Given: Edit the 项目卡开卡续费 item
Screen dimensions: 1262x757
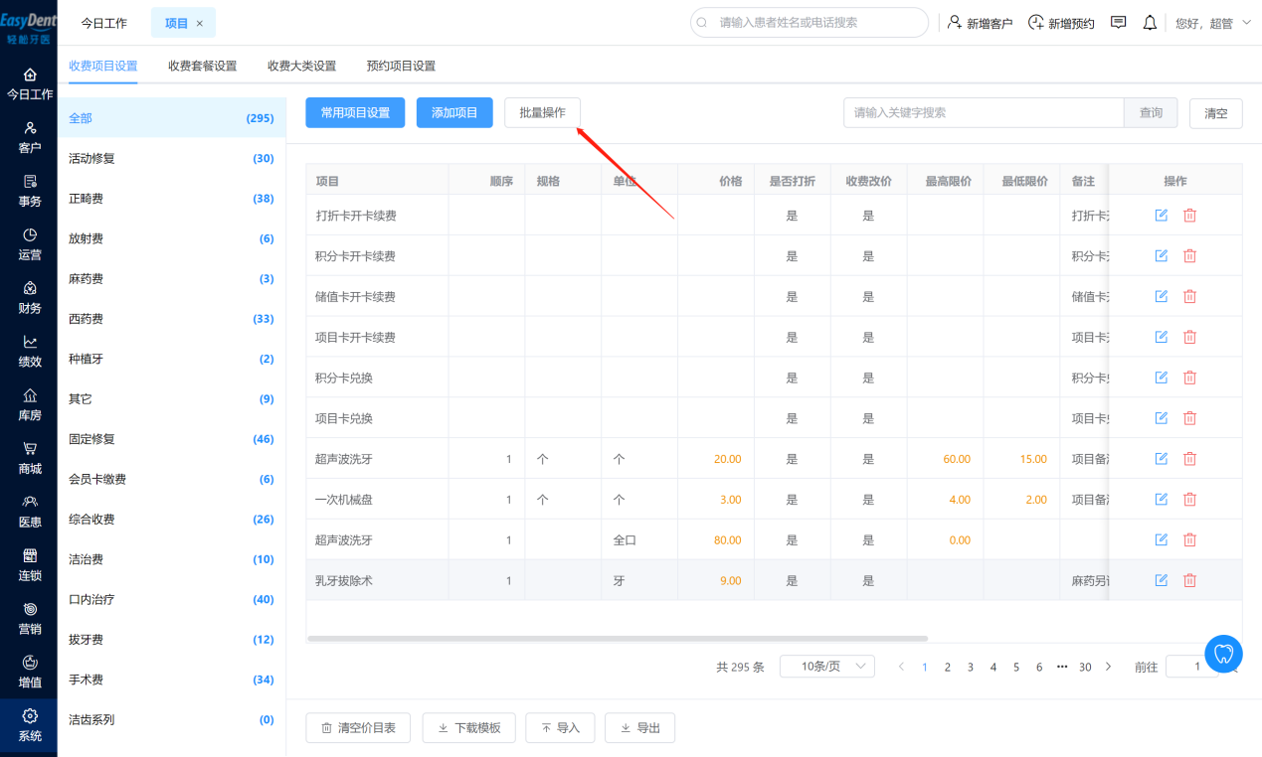Looking at the screenshot, I should [x=1161, y=338].
